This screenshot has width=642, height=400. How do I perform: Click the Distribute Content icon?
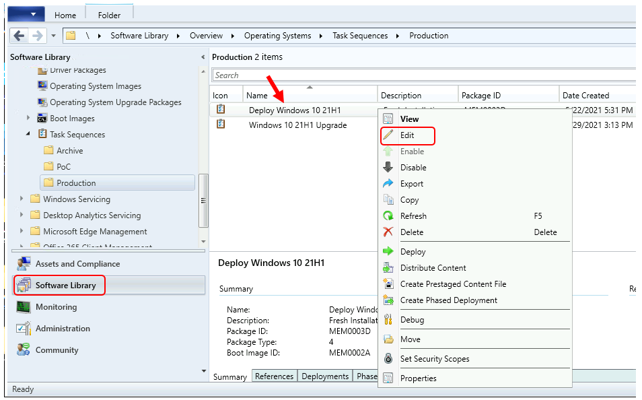388,267
